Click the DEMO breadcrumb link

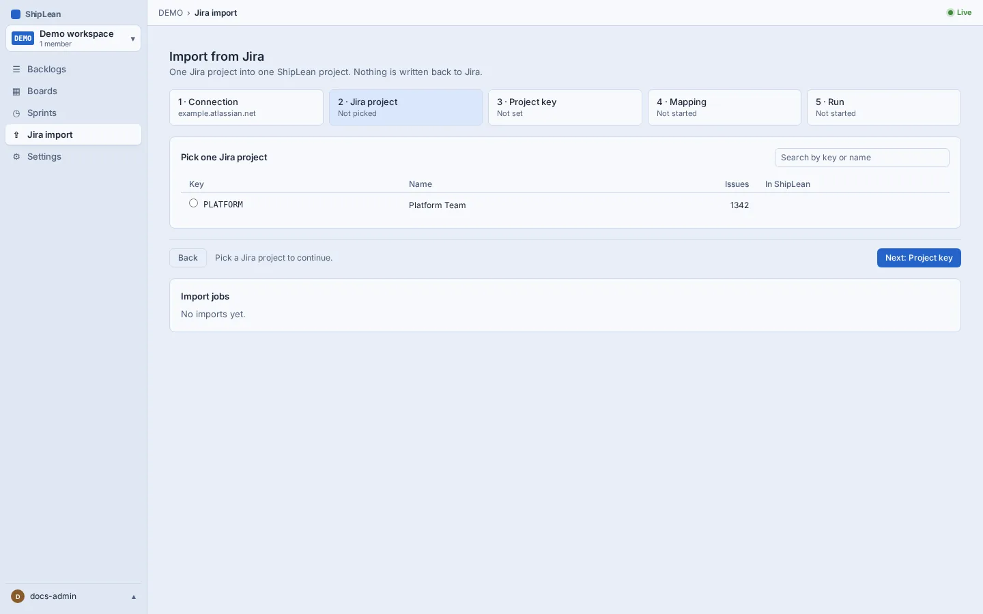coord(171,13)
